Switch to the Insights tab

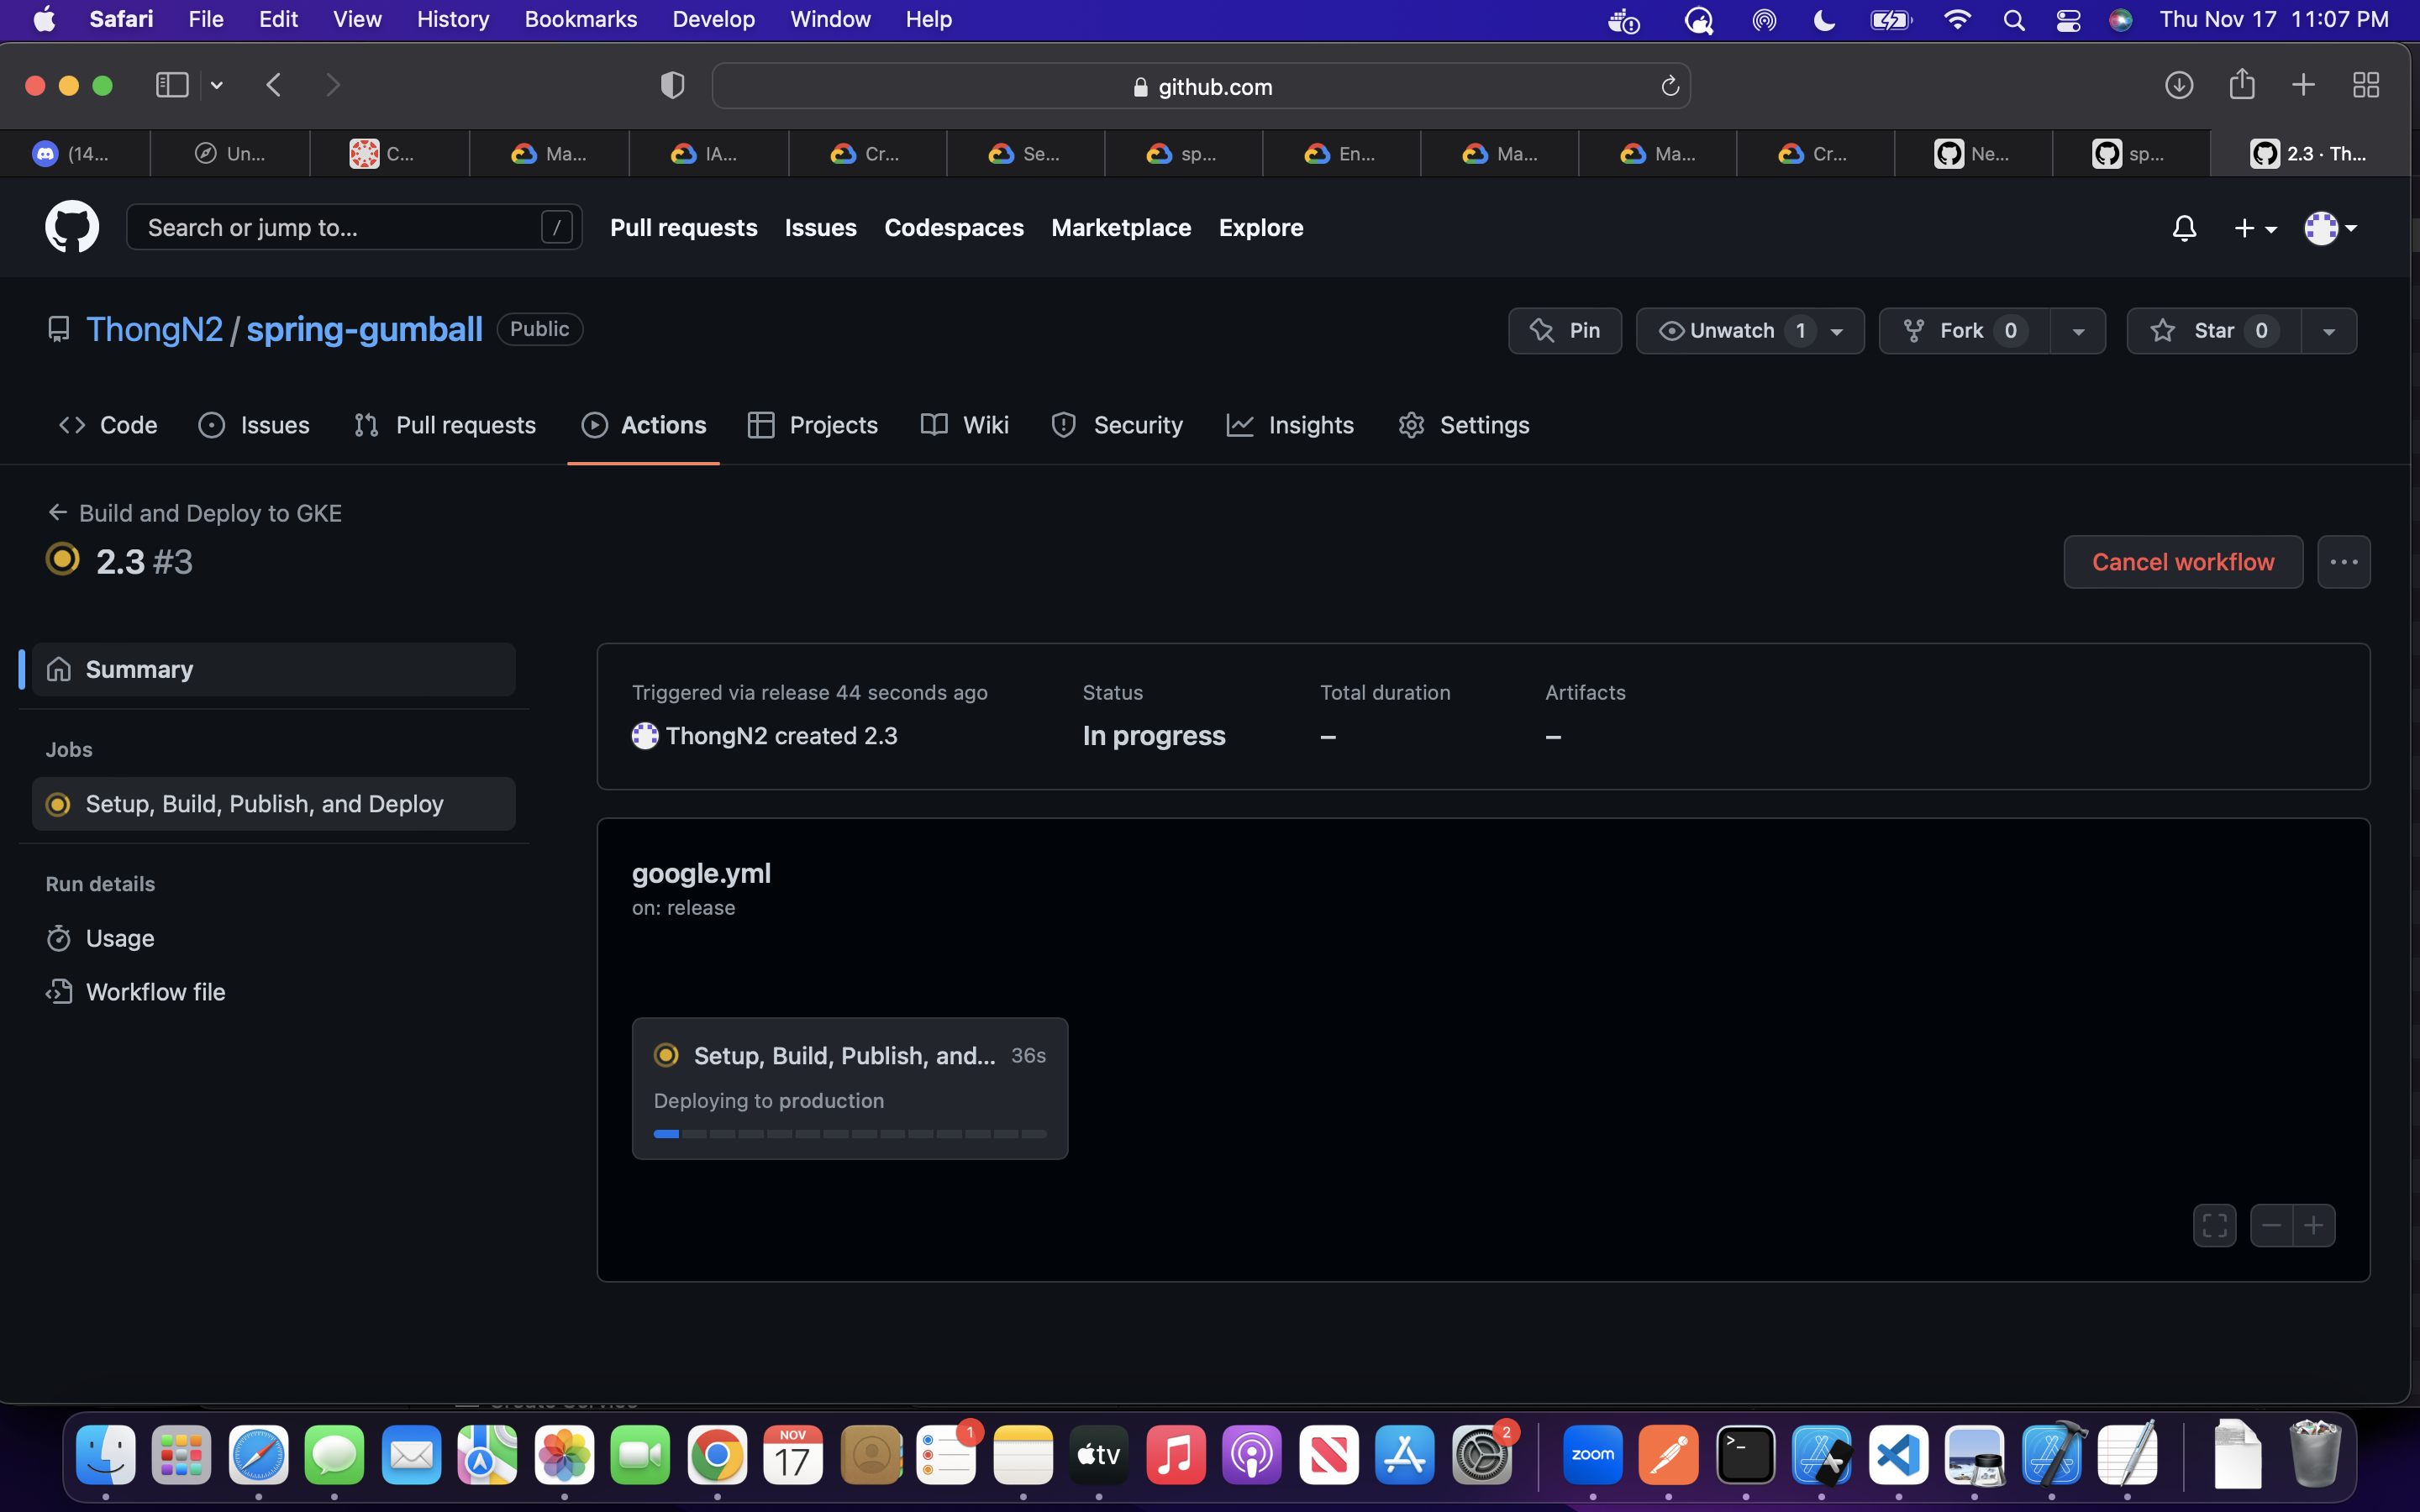click(x=1291, y=425)
